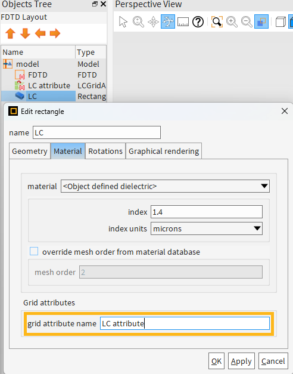The width and height of the screenshot is (293, 374).
Task: Choose the pan view tool
Action: point(153,21)
